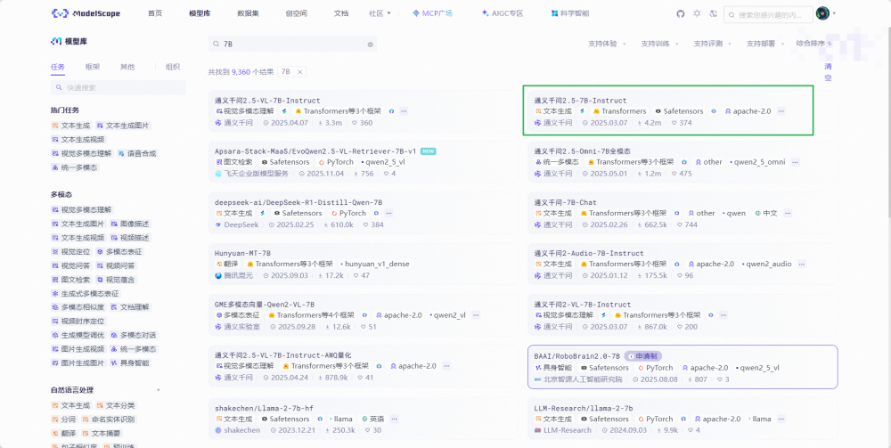This screenshot has width=891, height=448.
Task: Filter by 视频问答 task tag
Action: pos(117,265)
